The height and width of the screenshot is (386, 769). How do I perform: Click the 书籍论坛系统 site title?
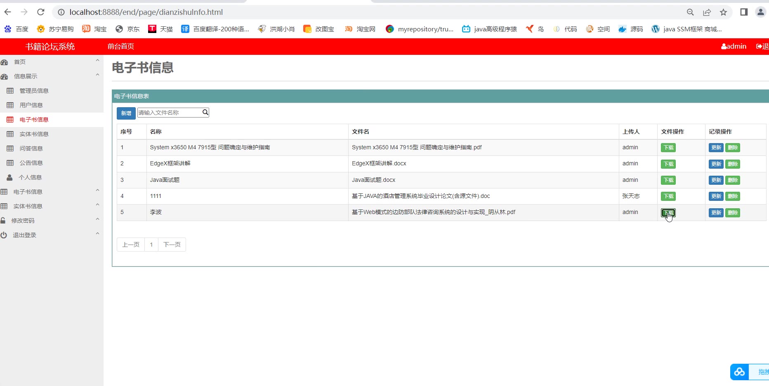(50, 47)
